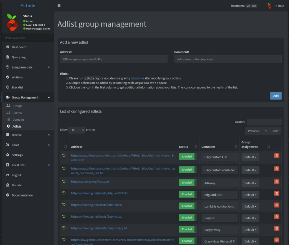Open group assignment dropdown for AdAway
The height and width of the screenshot is (245, 289).
(x=250, y=183)
